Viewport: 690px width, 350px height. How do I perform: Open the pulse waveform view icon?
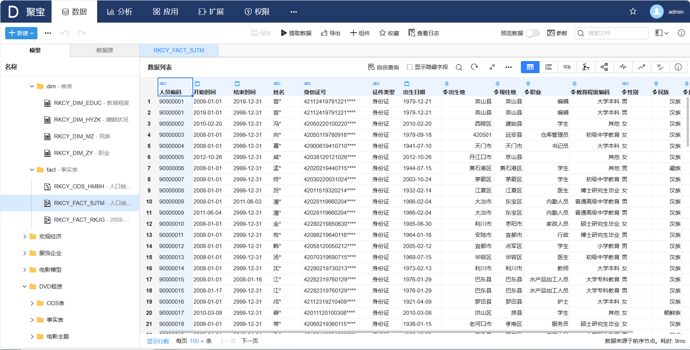point(623,67)
